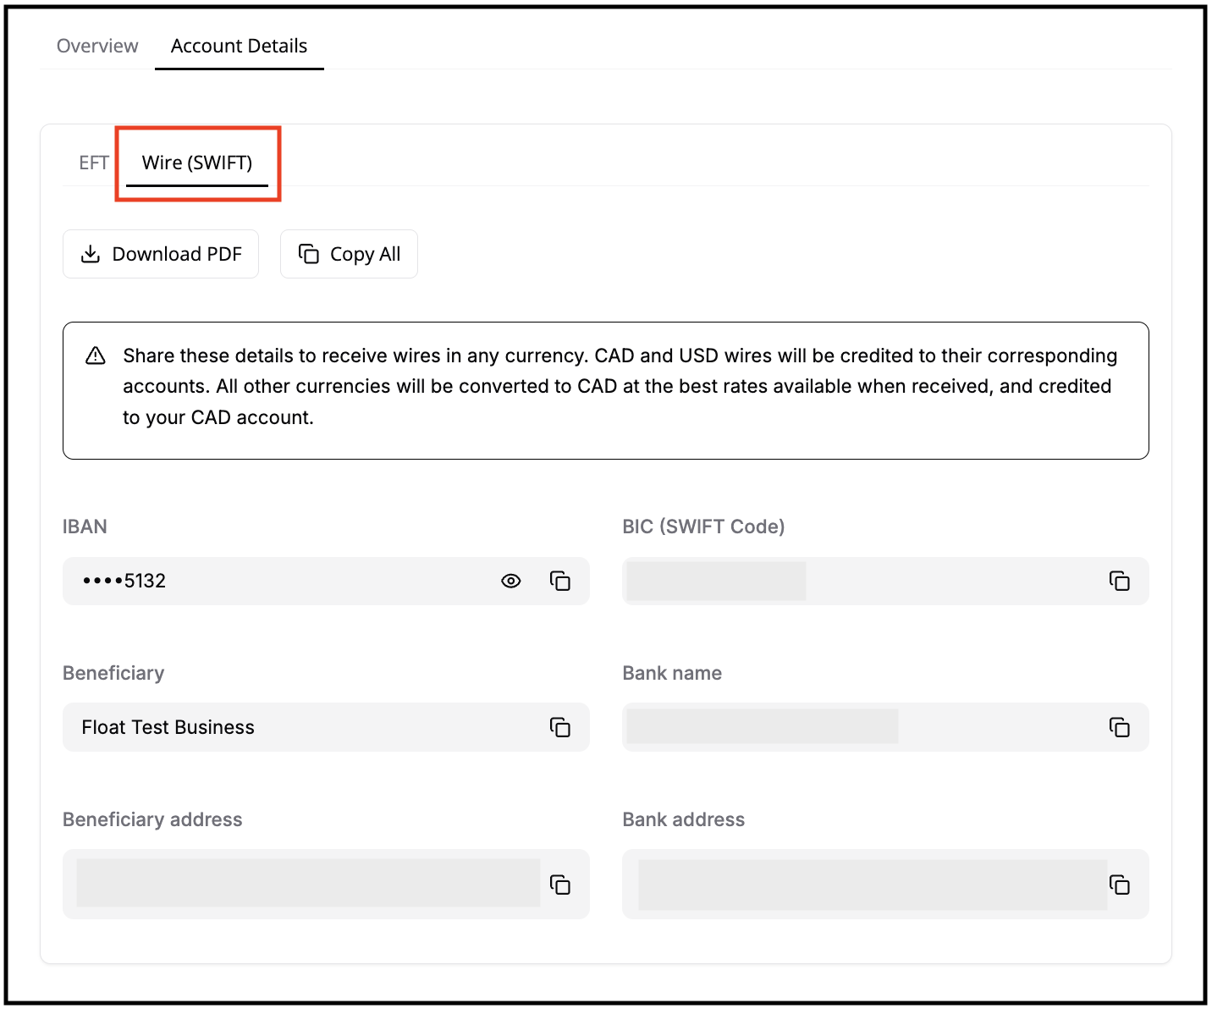
Task: Select the Account Details tab
Action: pyautogui.click(x=239, y=46)
